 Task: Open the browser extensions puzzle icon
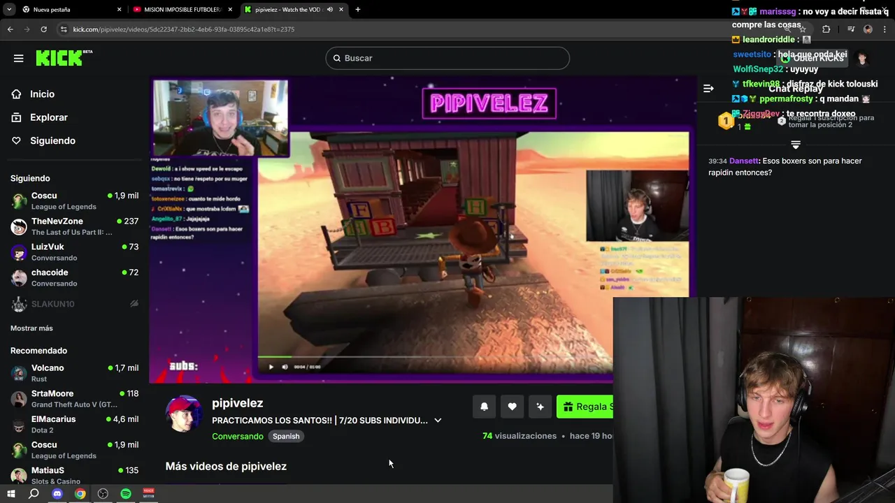(826, 29)
